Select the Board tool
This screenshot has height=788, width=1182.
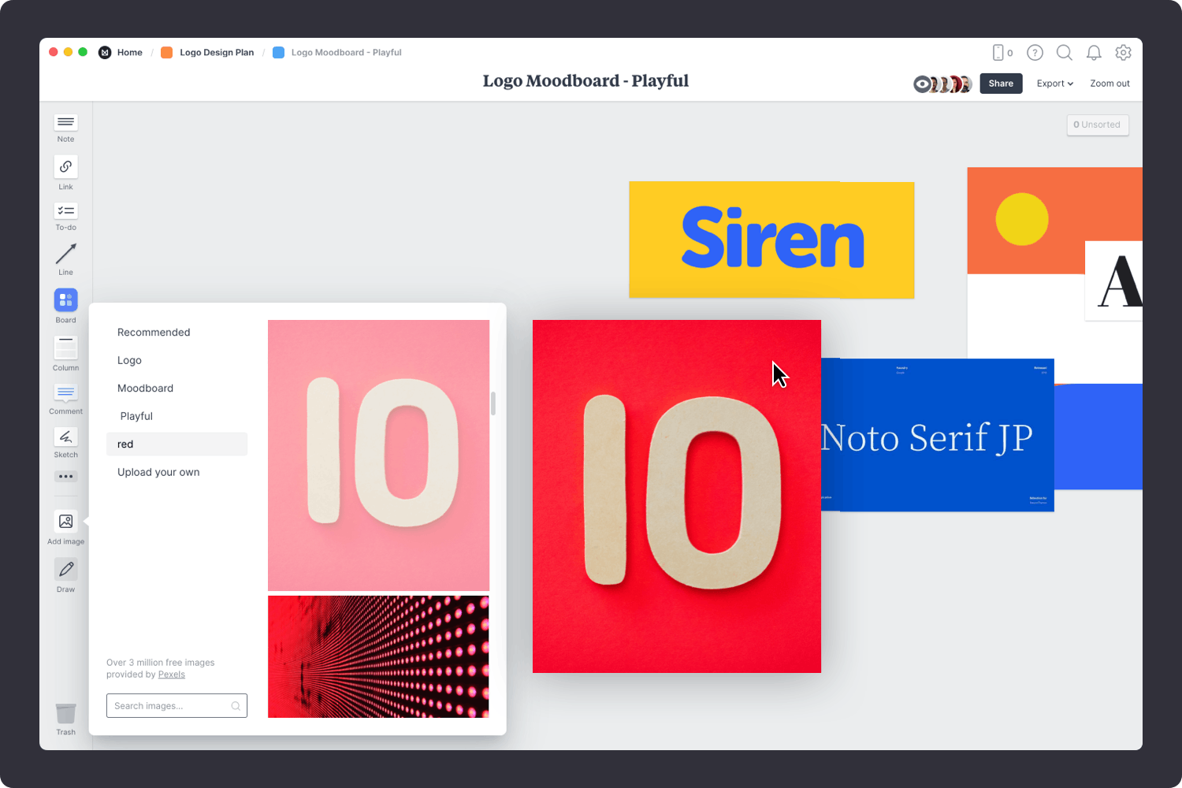pos(65,300)
